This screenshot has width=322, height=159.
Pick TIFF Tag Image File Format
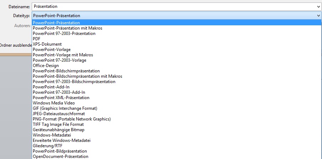[x=177, y=124]
